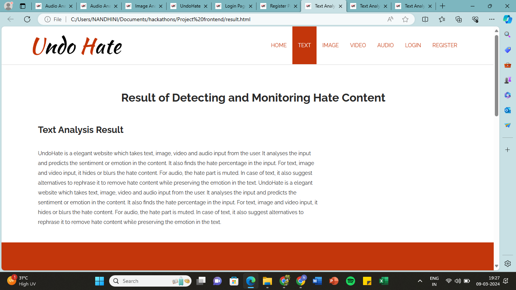Open the AUDIO navigation link
This screenshot has width=516, height=290.
pyautogui.click(x=385, y=45)
